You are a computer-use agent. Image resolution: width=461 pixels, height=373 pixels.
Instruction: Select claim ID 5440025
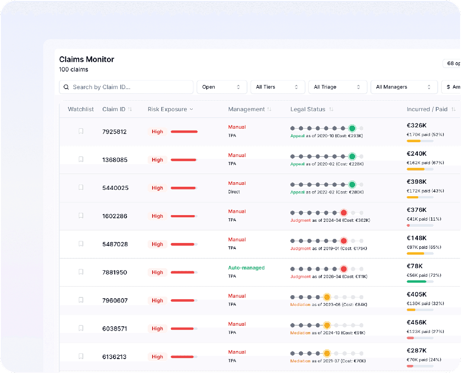click(x=115, y=188)
